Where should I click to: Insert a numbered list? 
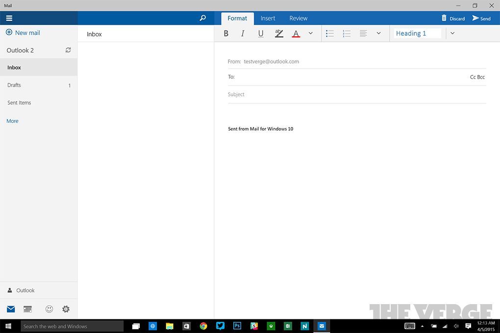347,33
